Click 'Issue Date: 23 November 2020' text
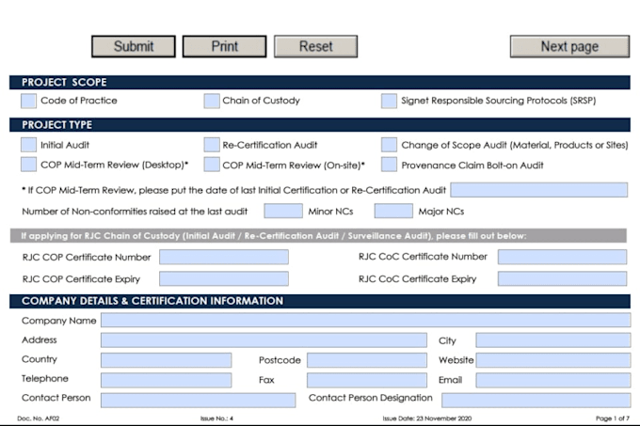Viewport: 640px width, 426px height. click(427, 418)
